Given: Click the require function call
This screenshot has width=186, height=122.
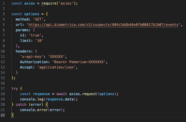Looking at the screenshot, I should click(x=49, y=4).
